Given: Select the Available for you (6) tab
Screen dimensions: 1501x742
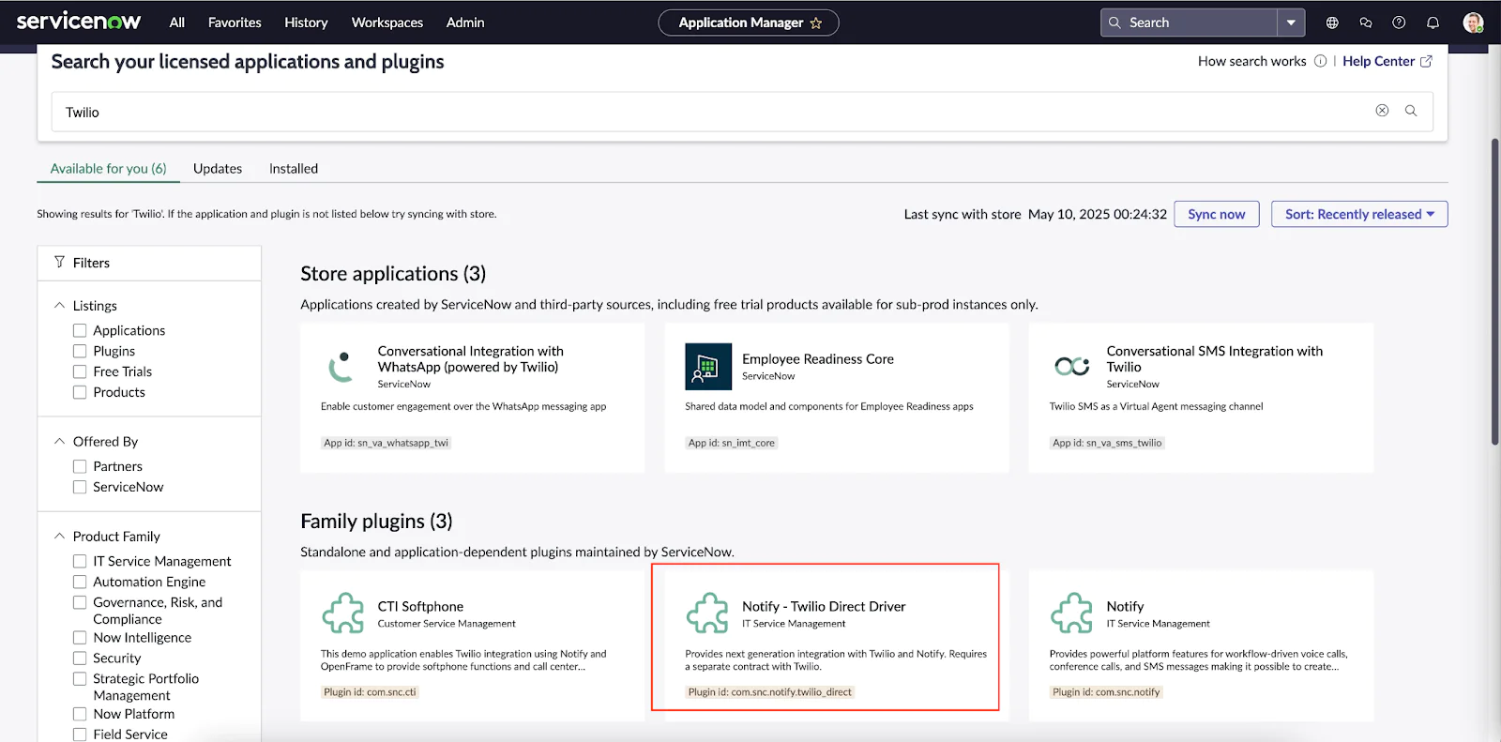Looking at the screenshot, I should point(108,169).
